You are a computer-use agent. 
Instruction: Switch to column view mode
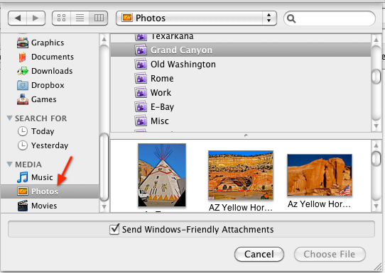click(x=99, y=18)
